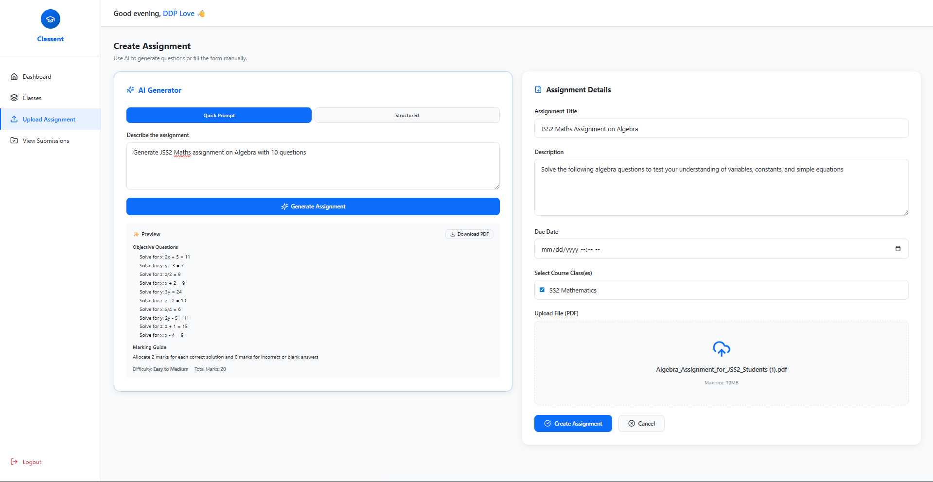The image size is (933, 482).
Task: Click the checkmark icon on Create Assignment
Action: (547, 424)
